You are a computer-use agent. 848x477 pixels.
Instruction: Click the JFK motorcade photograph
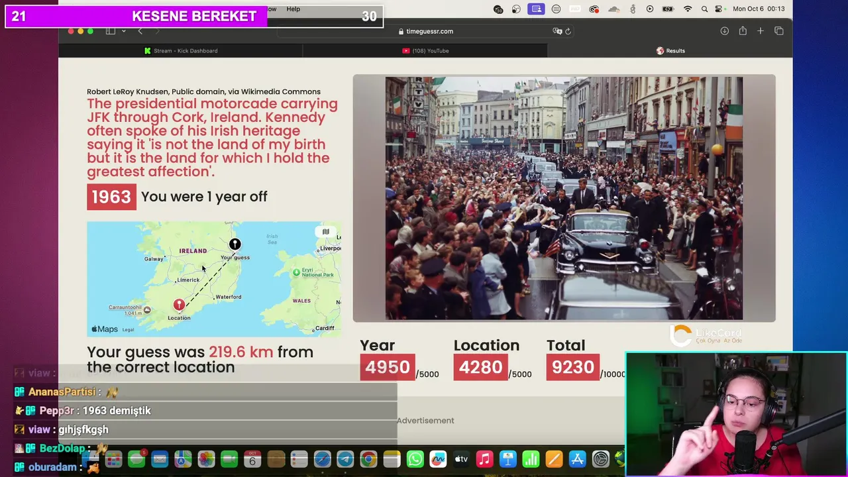tap(564, 198)
